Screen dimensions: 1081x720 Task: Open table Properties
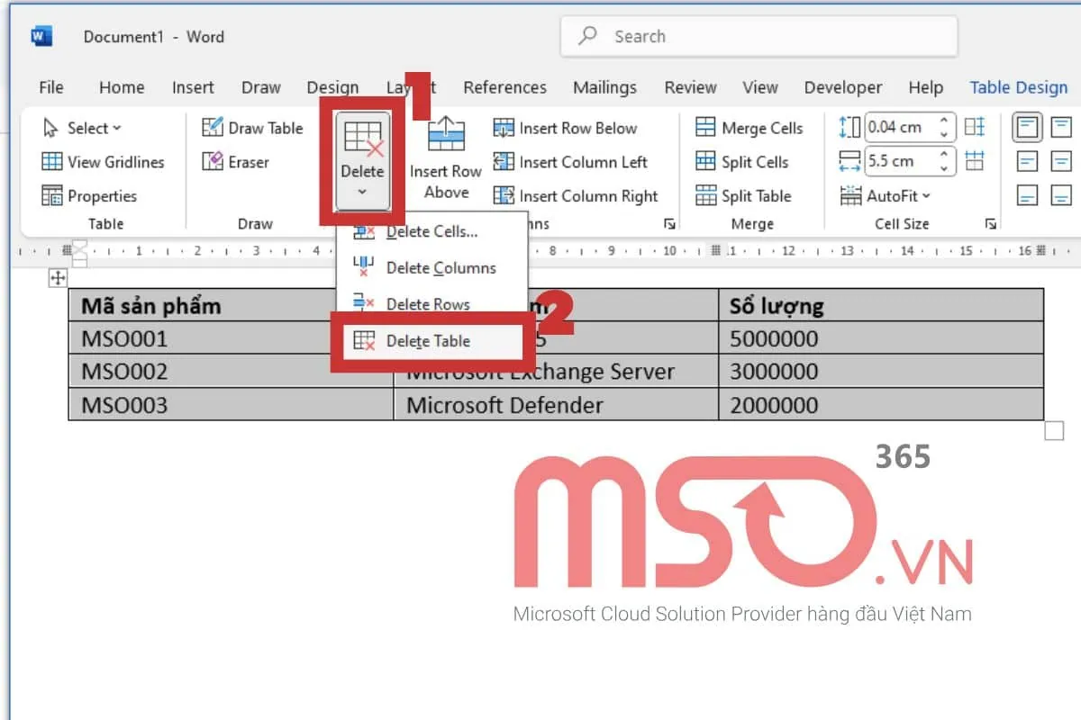point(90,196)
